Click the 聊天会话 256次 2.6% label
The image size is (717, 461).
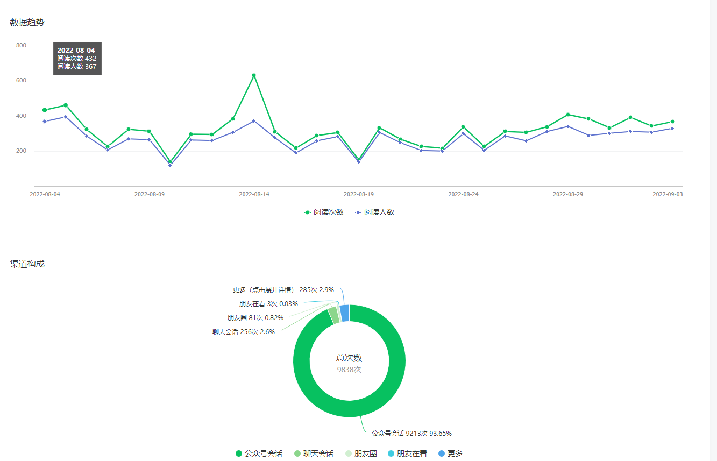(x=244, y=332)
